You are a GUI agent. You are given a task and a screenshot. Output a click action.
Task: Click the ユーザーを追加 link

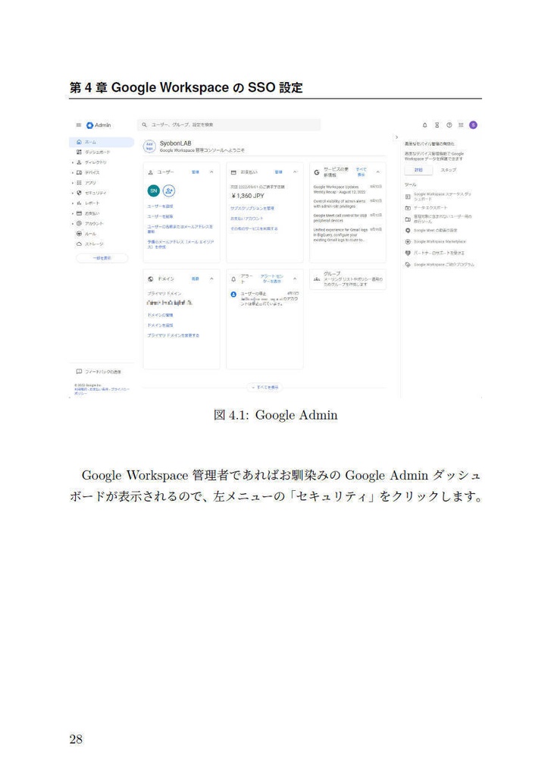point(160,206)
